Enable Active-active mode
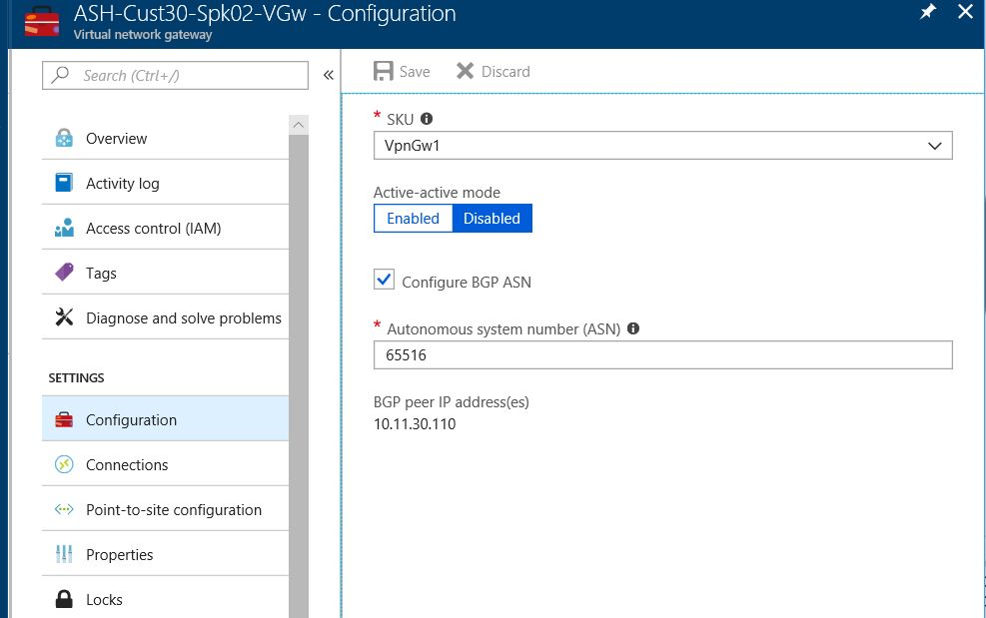986x618 pixels. 413,219
